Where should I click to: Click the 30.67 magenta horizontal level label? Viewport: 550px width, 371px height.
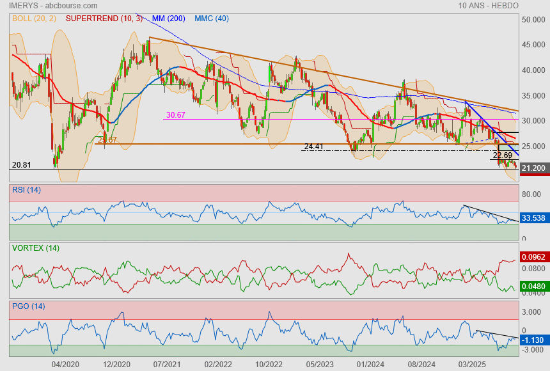click(x=175, y=115)
